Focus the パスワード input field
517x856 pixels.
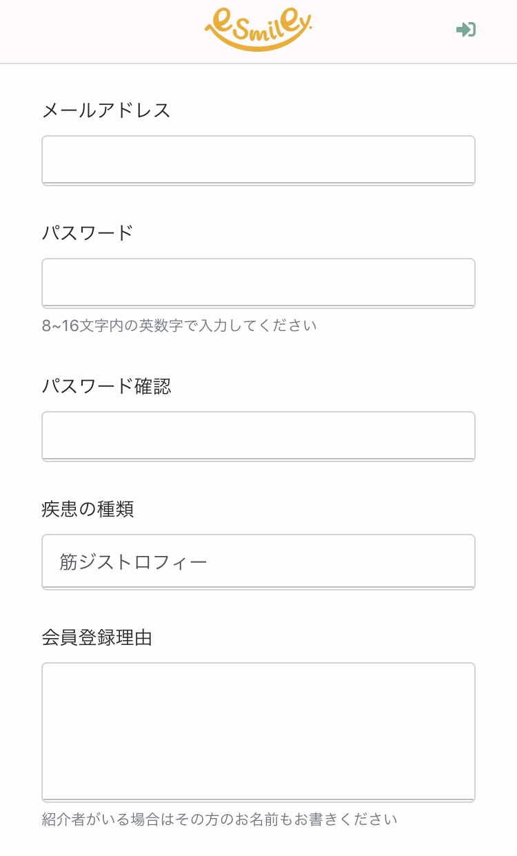click(258, 283)
